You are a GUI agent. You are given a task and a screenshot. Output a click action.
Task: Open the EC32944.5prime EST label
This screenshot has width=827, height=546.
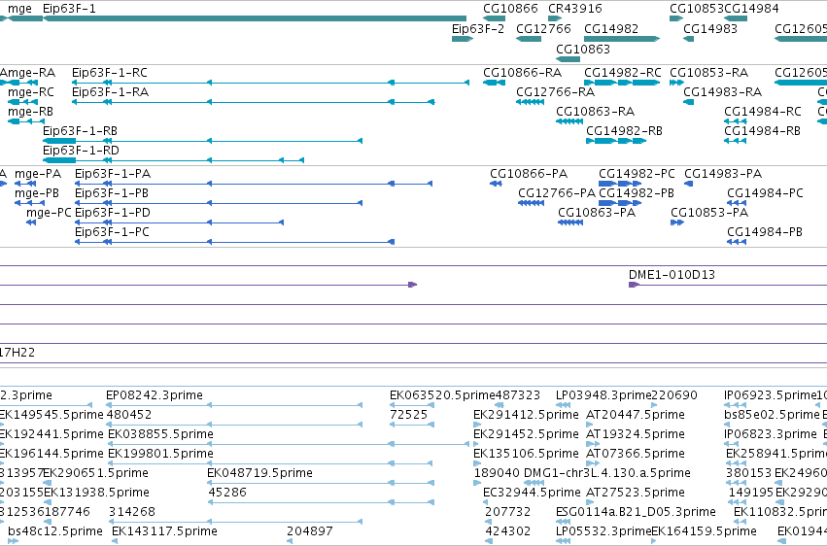[532, 493]
